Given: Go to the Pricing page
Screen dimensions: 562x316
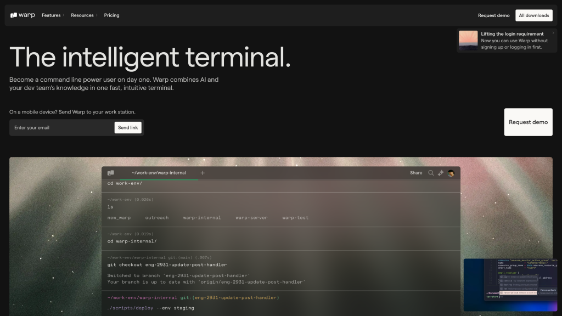Looking at the screenshot, I should [111, 15].
